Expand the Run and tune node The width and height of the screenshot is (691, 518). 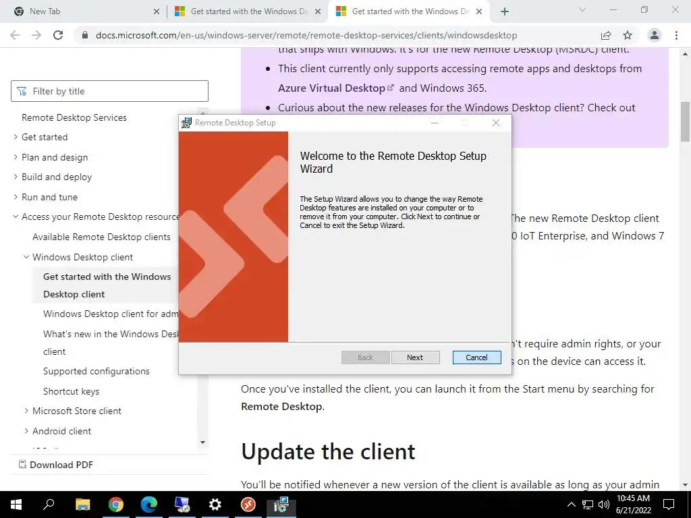coord(16,197)
